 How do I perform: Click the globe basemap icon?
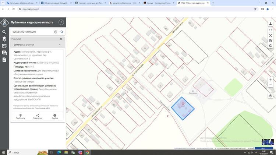coord(270,46)
